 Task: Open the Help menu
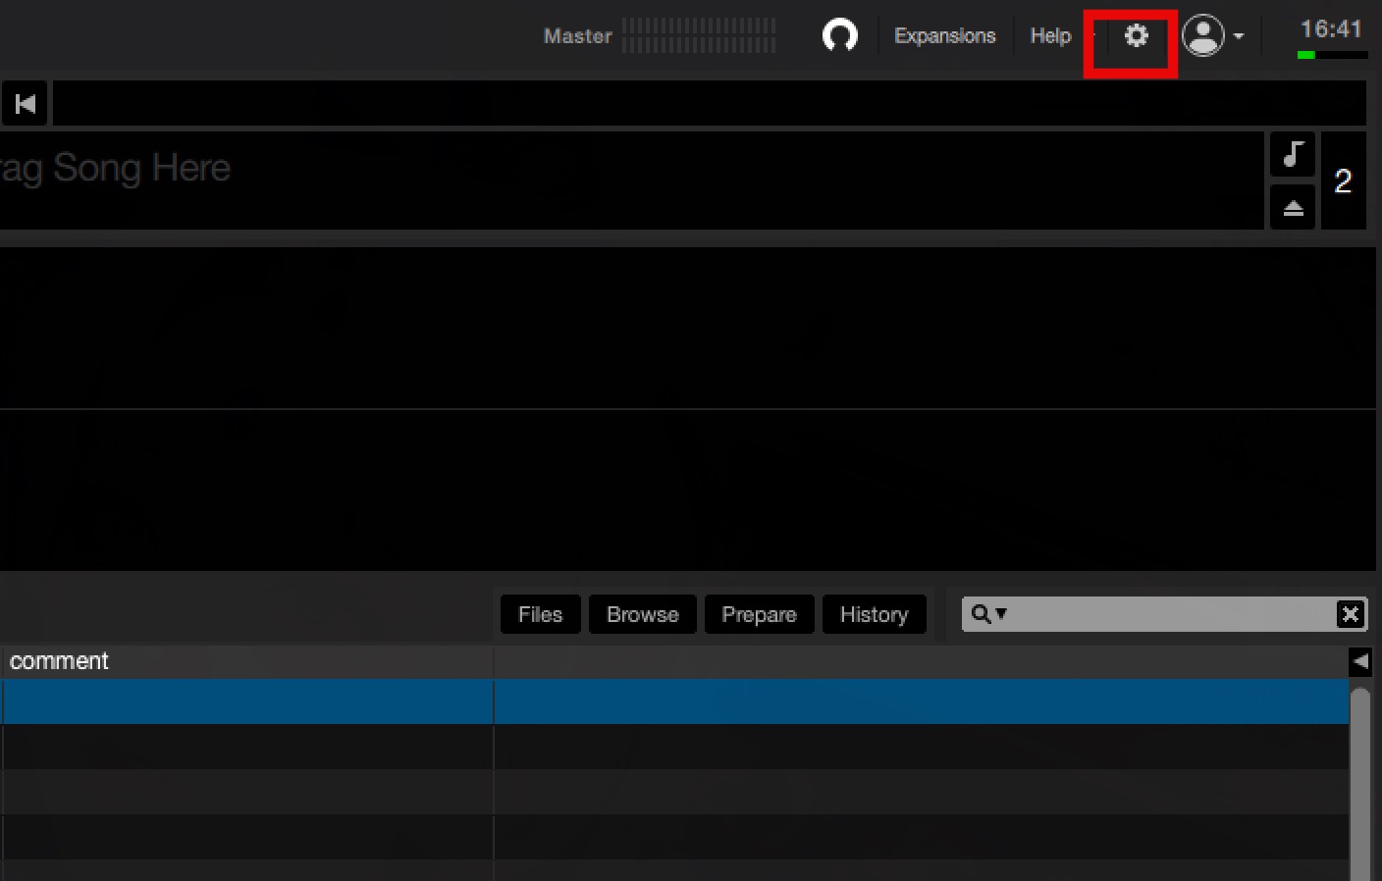[x=1050, y=36]
